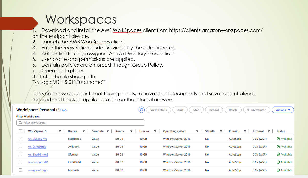Open the ws-0s4g90r5p WorkSpace link
The image size is (308, 178).
click(37, 147)
